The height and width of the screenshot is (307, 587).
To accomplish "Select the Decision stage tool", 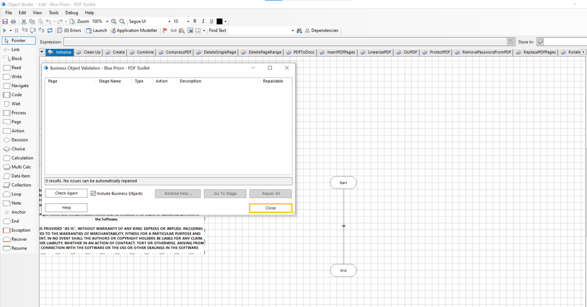I will click(x=19, y=140).
